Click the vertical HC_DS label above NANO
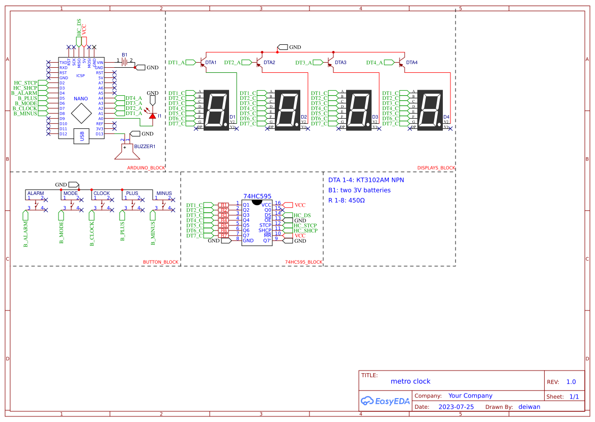This screenshot has height=422, width=595. [x=79, y=27]
